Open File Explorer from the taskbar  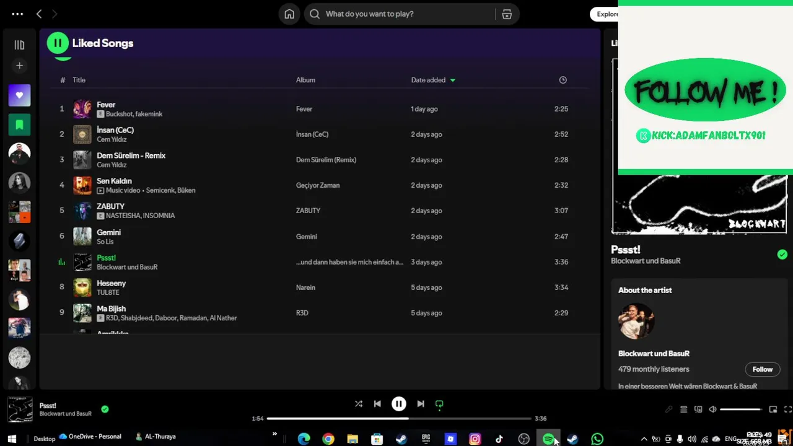[353, 439]
